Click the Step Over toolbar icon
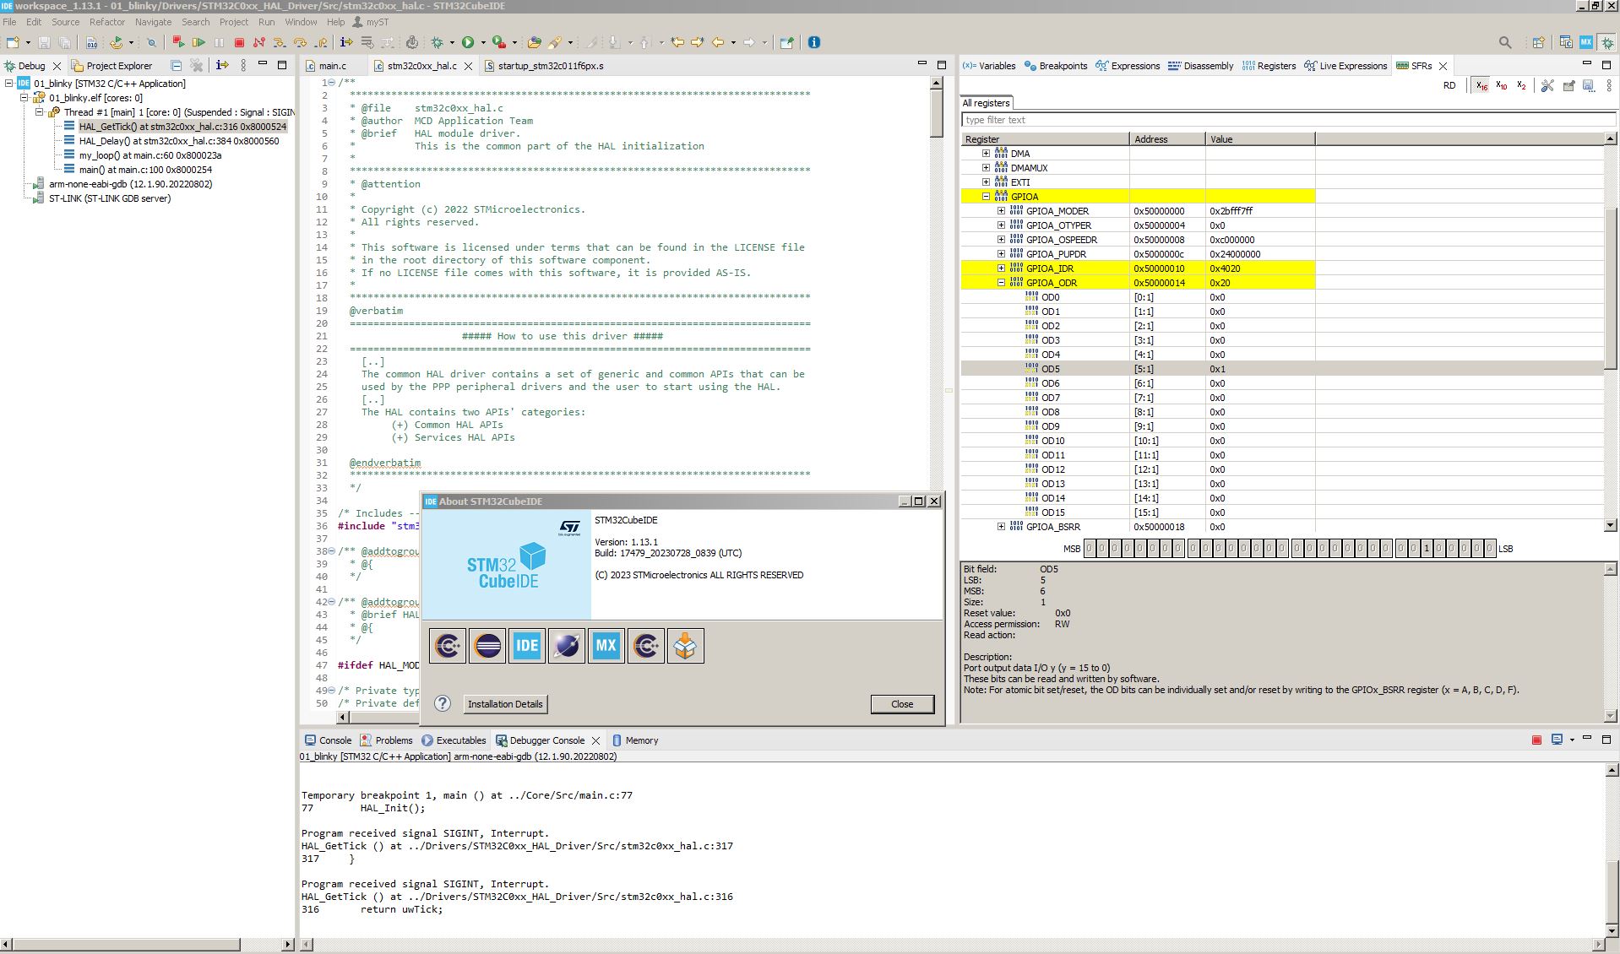1620x954 pixels. pyautogui.click(x=299, y=42)
